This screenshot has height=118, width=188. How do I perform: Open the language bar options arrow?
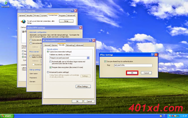click(164, 117)
